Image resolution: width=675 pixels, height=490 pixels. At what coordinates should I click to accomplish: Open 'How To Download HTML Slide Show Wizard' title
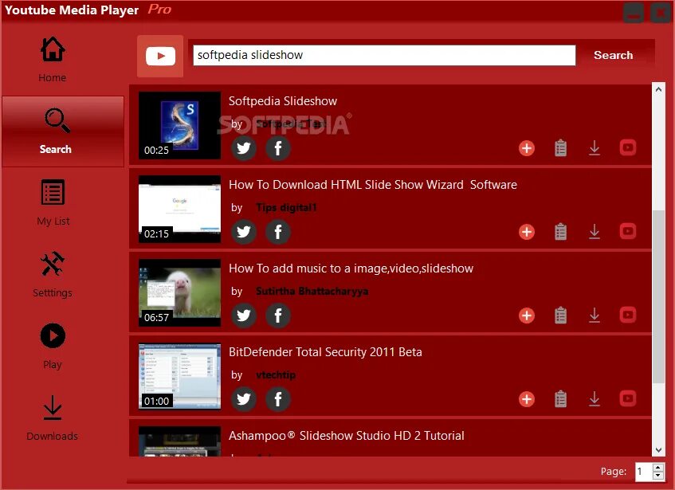point(373,185)
